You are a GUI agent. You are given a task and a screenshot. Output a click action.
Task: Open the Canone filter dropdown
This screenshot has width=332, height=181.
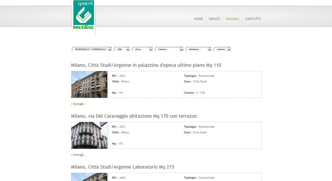click(x=169, y=49)
